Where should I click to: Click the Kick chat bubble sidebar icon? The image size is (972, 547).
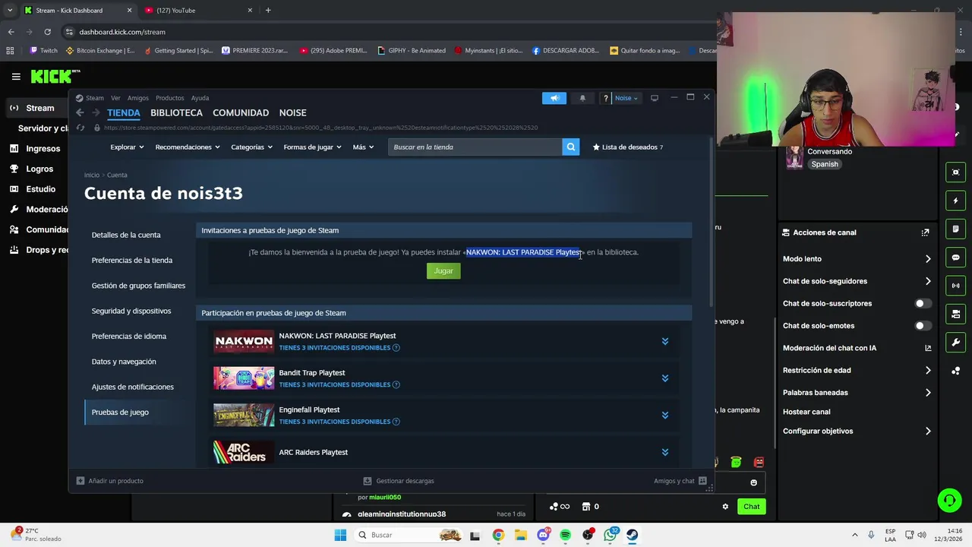click(x=956, y=258)
